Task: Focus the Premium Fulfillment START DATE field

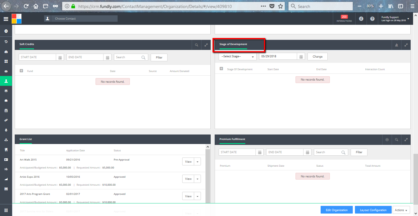Action: [237, 152]
